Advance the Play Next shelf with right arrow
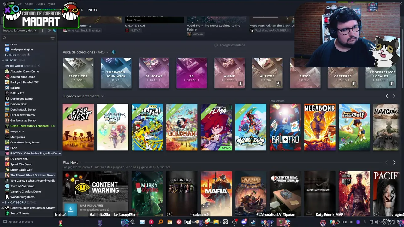The height and width of the screenshot is (227, 404). (x=394, y=163)
